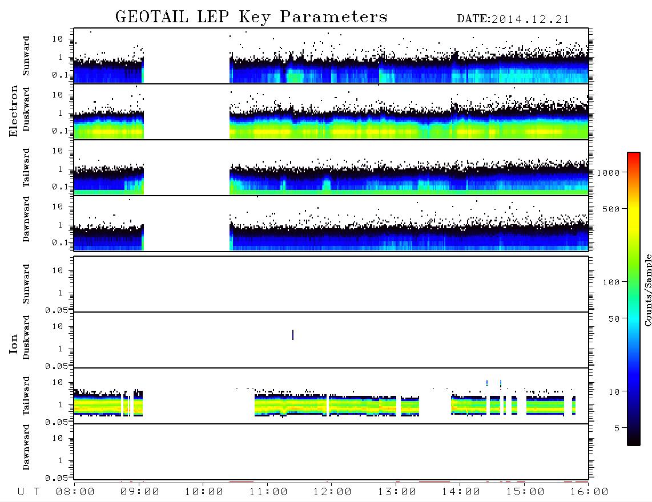Click the 15:00 time tick label
652x502 pixels.
(525, 492)
